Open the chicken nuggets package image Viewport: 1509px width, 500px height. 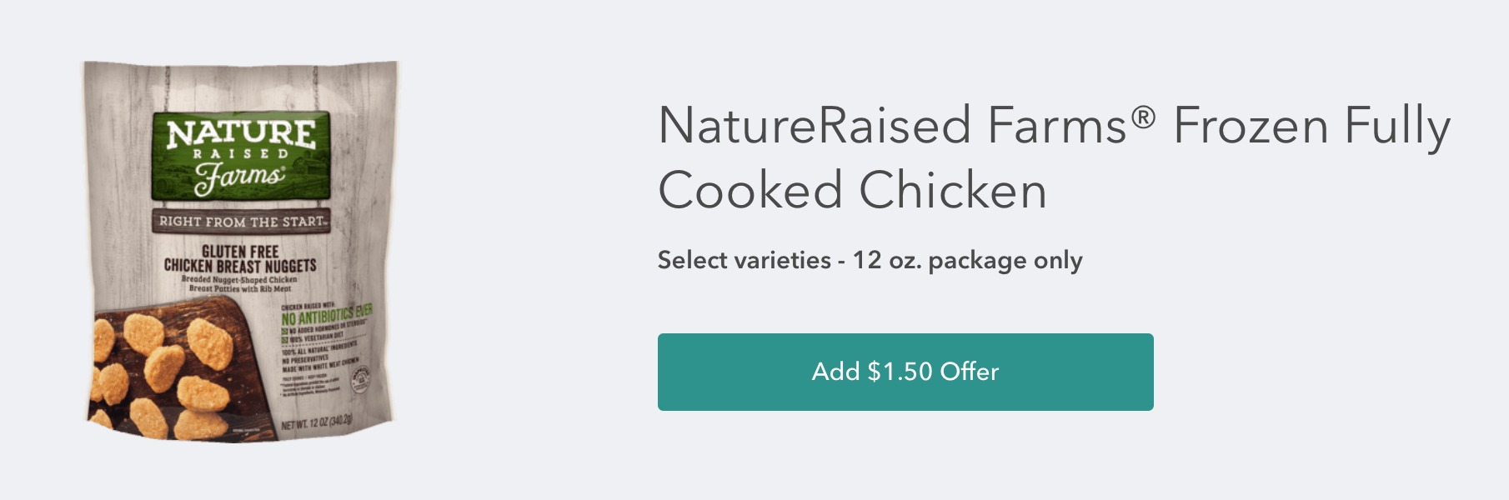point(240,250)
